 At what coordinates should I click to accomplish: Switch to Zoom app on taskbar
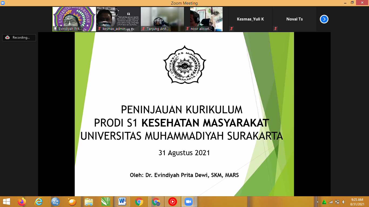click(189, 202)
